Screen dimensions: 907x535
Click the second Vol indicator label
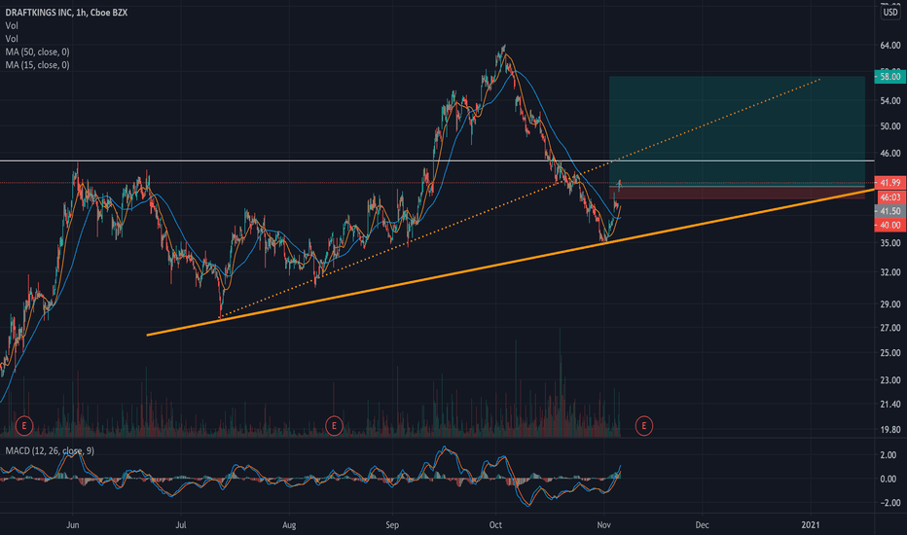pyautogui.click(x=12, y=39)
